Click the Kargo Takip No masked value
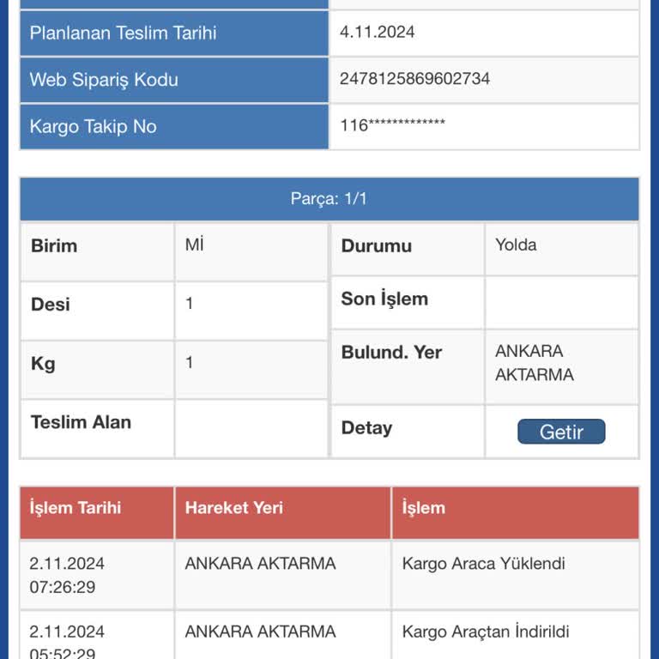 click(392, 124)
